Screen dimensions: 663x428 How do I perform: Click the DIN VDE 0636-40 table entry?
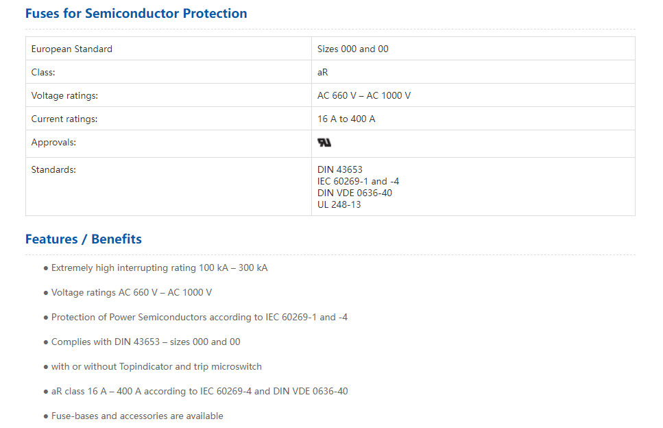(x=354, y=193)
